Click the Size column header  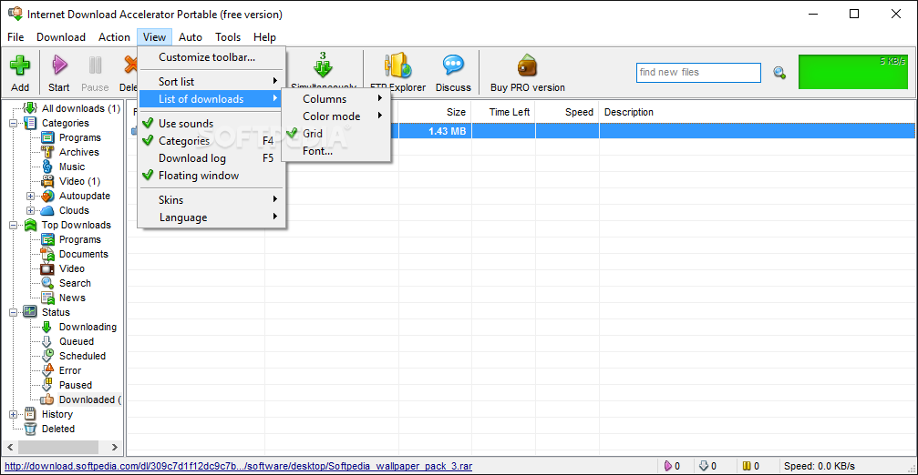tap(435, 112)
